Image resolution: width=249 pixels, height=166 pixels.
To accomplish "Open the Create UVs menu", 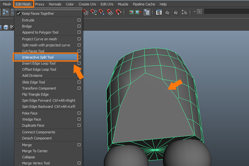I will [86, 4].
